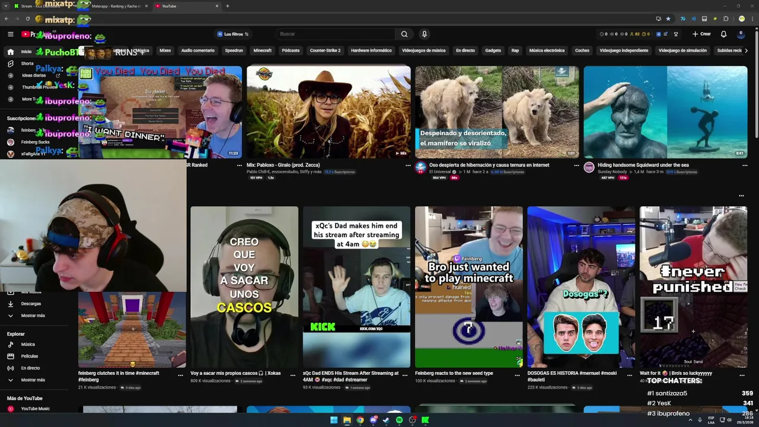Open Spotify from the taskbar

pos(399,420)
